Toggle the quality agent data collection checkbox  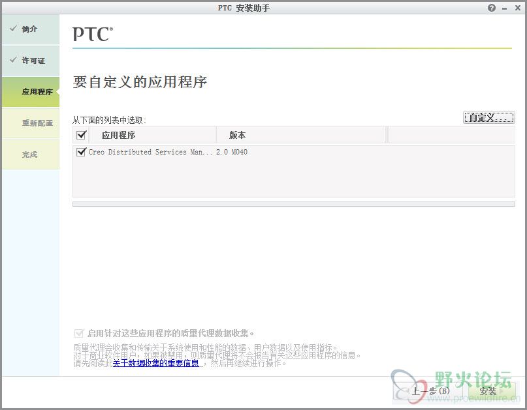(x=78, y=333)
